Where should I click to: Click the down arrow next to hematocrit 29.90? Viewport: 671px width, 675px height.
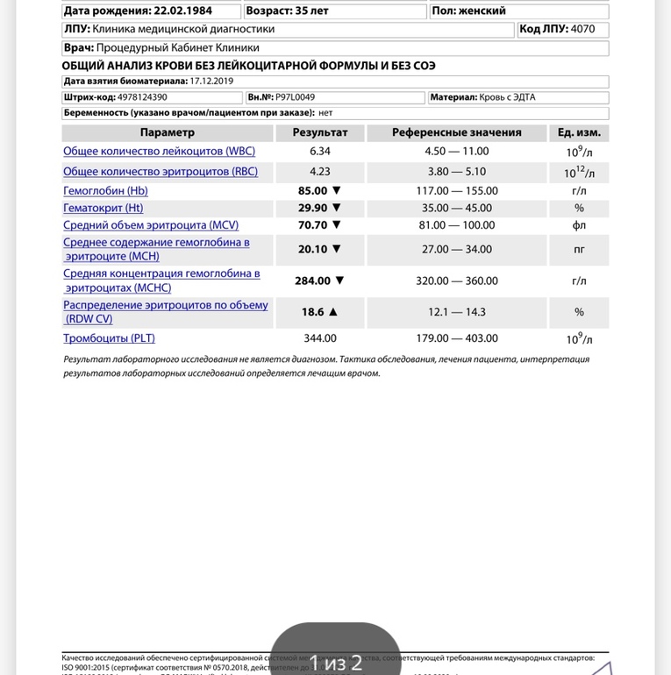tap(336, 209)
